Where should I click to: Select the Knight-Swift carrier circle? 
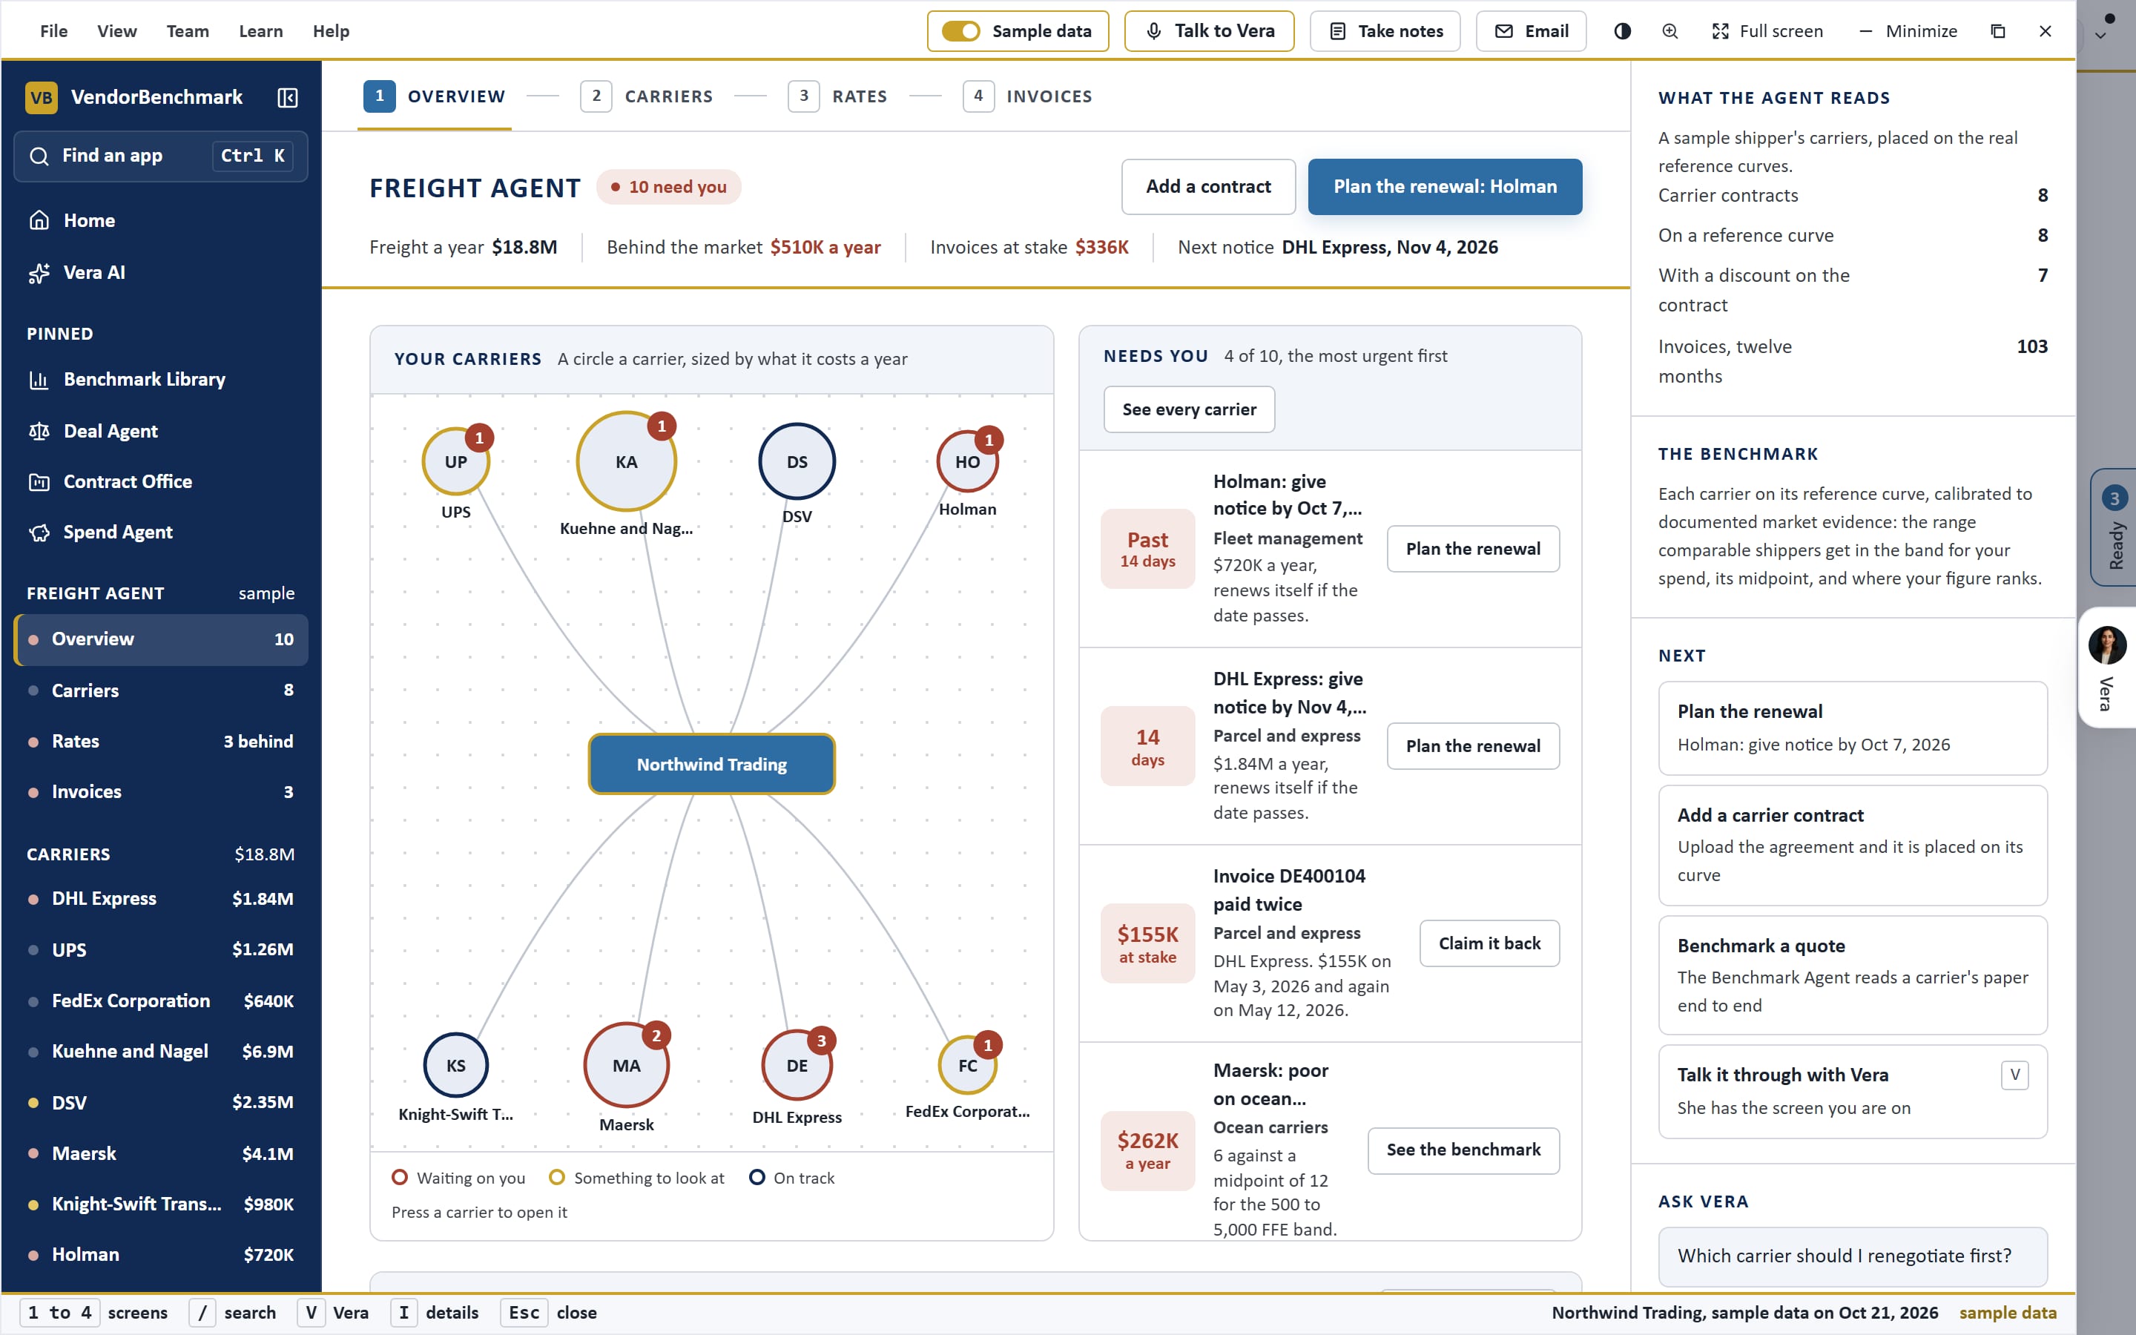point(455,1066)
